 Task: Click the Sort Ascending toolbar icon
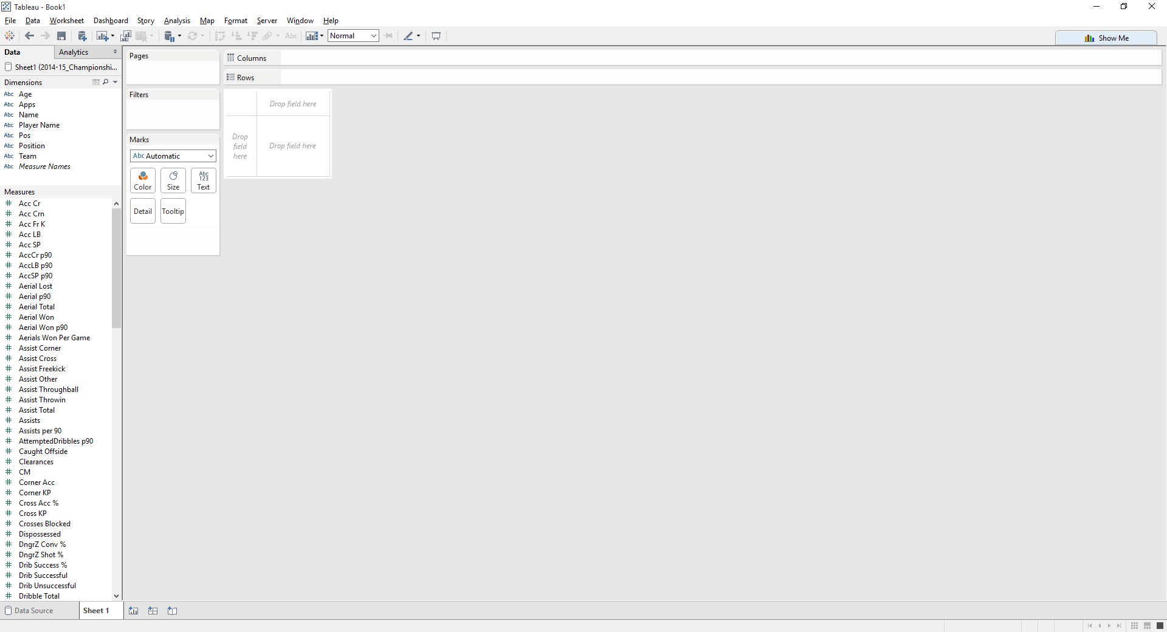coord(236,36)
